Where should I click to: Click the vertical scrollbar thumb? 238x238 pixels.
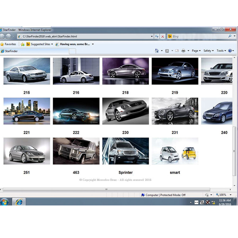(234, 151)
